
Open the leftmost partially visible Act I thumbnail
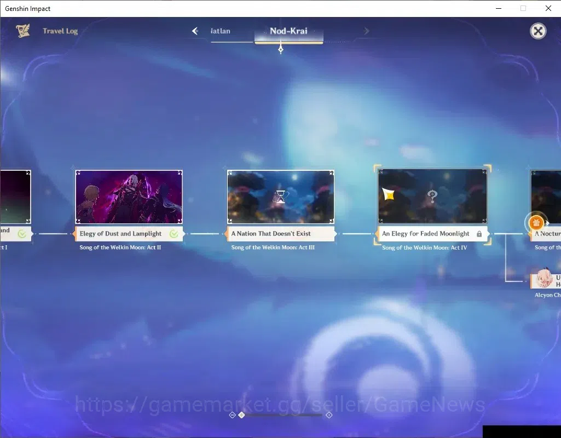pyautogui.click(x=15, y=197)
